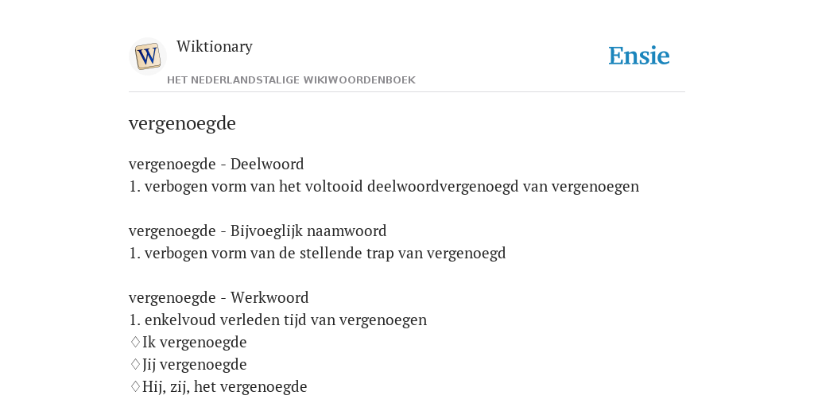
Task: Click the Wiktionary source title
Action: [215, 46]
